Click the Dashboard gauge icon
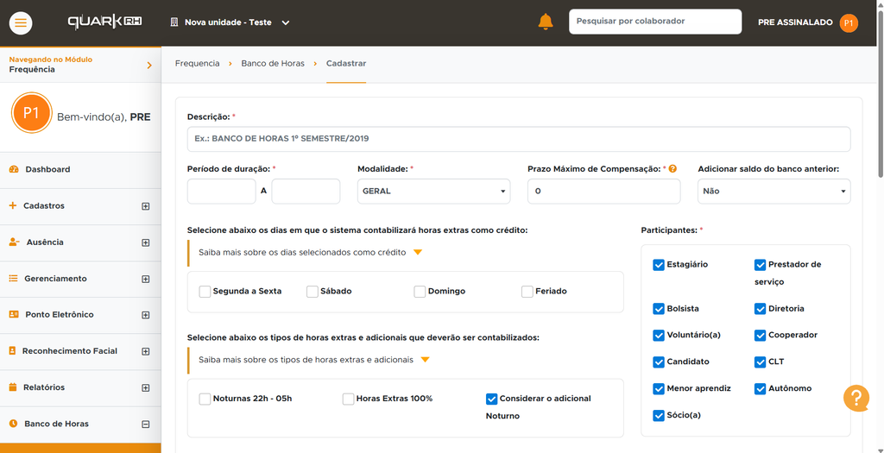Viewport: 884px width, 453px height. coord(14,169)
